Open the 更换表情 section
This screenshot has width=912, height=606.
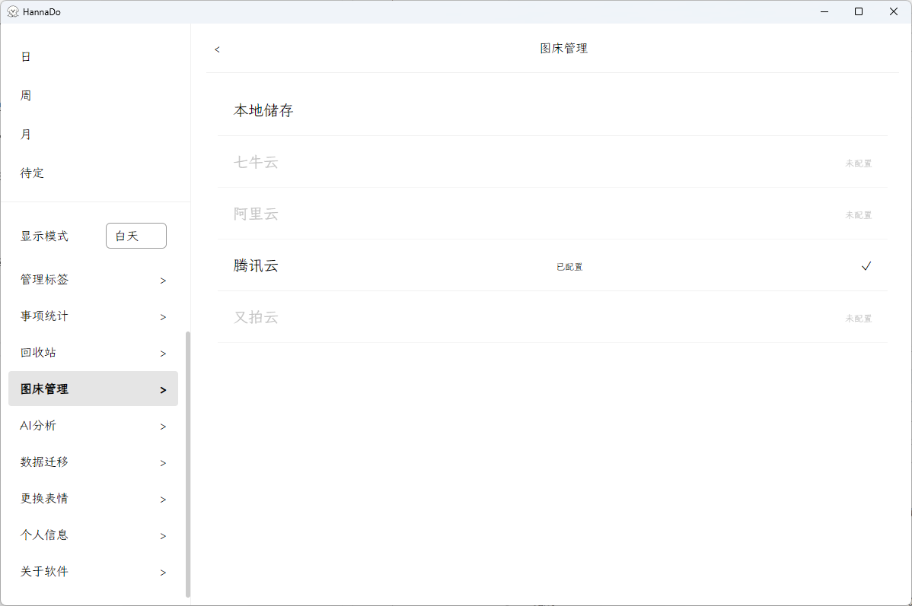point(43,498)
